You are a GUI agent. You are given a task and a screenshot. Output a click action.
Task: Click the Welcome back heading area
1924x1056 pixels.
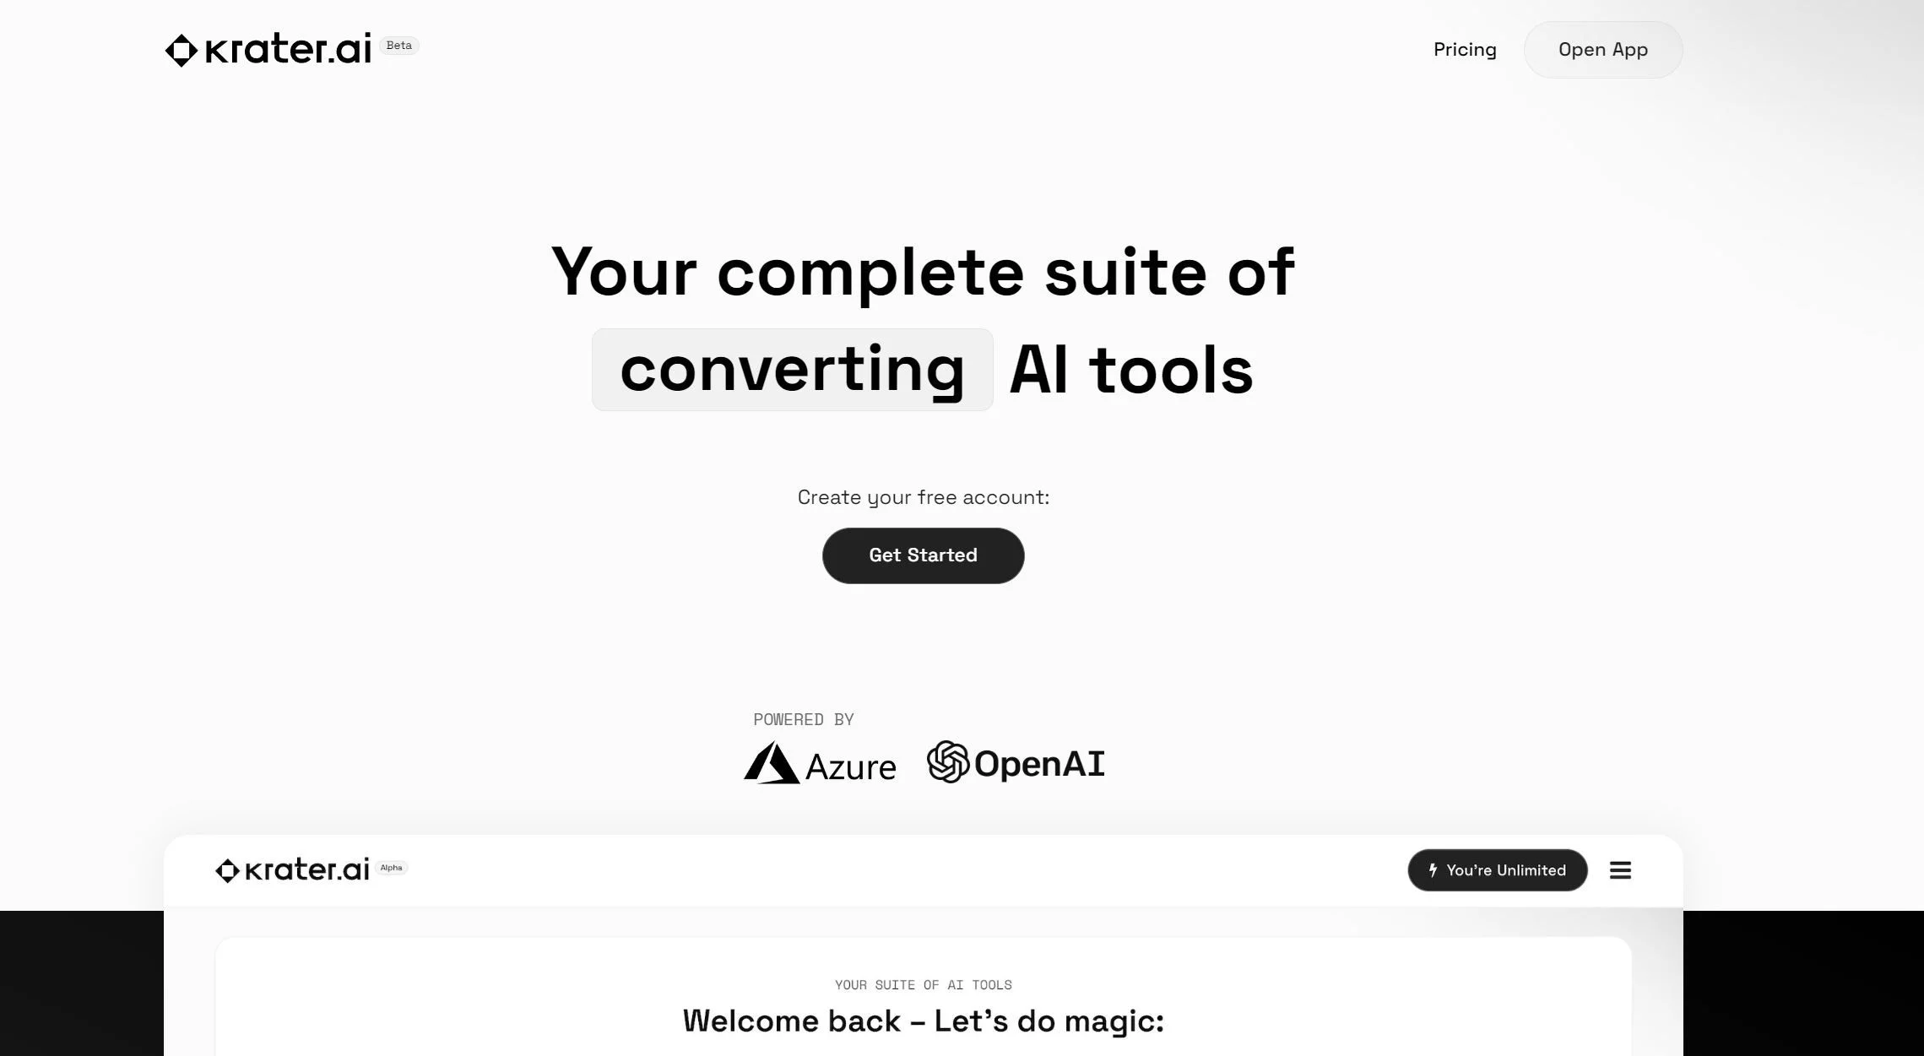pyautogui.click(x=923, y=1020)
